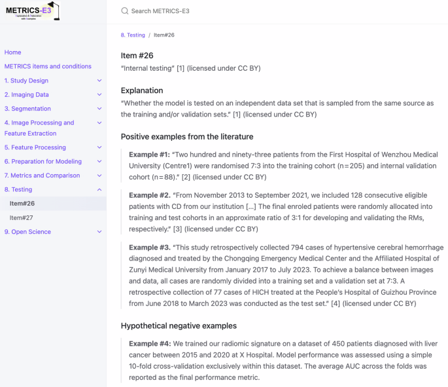Screen dimensions: 448x387
Task: Expand the Imaging Data section chevron
Action: point(99,95)
